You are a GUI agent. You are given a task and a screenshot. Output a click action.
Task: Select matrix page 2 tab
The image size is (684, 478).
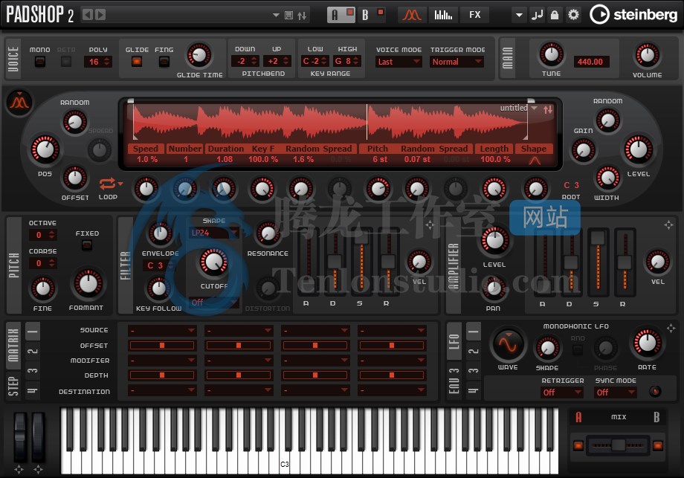33,351
